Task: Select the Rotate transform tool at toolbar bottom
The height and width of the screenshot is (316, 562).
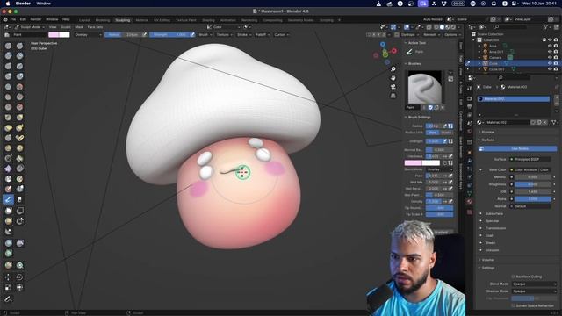Action: pyautogui.click(x=19, y=277)
